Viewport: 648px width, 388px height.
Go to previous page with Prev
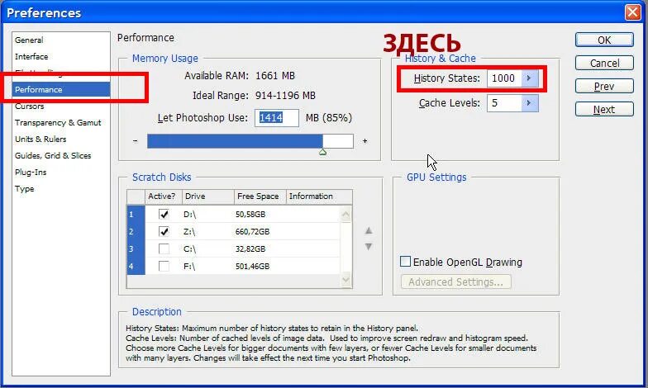coord(604,86)
